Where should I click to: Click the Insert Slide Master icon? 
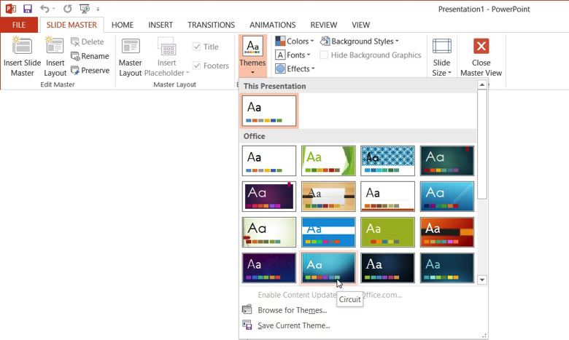pos(22,47)
